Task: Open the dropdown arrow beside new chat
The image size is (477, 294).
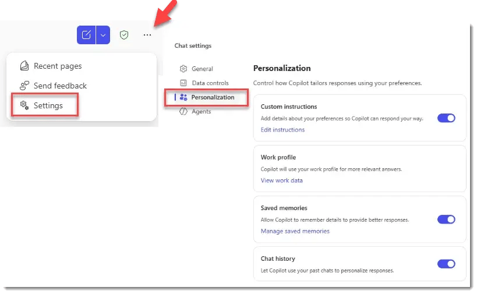Action: tap(103, 35)
